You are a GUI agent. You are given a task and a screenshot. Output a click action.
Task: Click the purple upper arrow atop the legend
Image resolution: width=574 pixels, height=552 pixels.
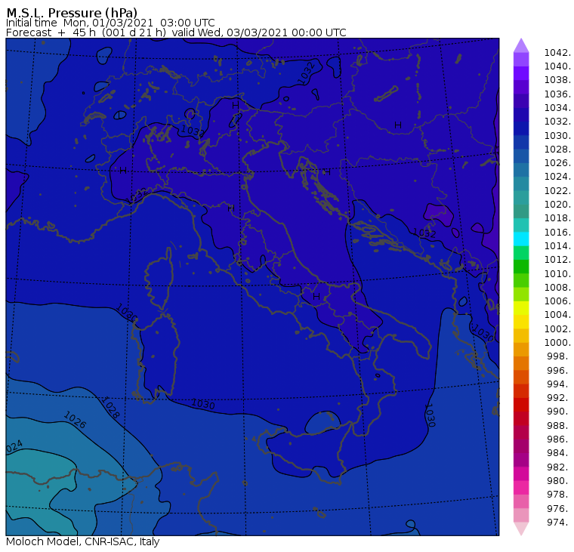pos(521,45)
